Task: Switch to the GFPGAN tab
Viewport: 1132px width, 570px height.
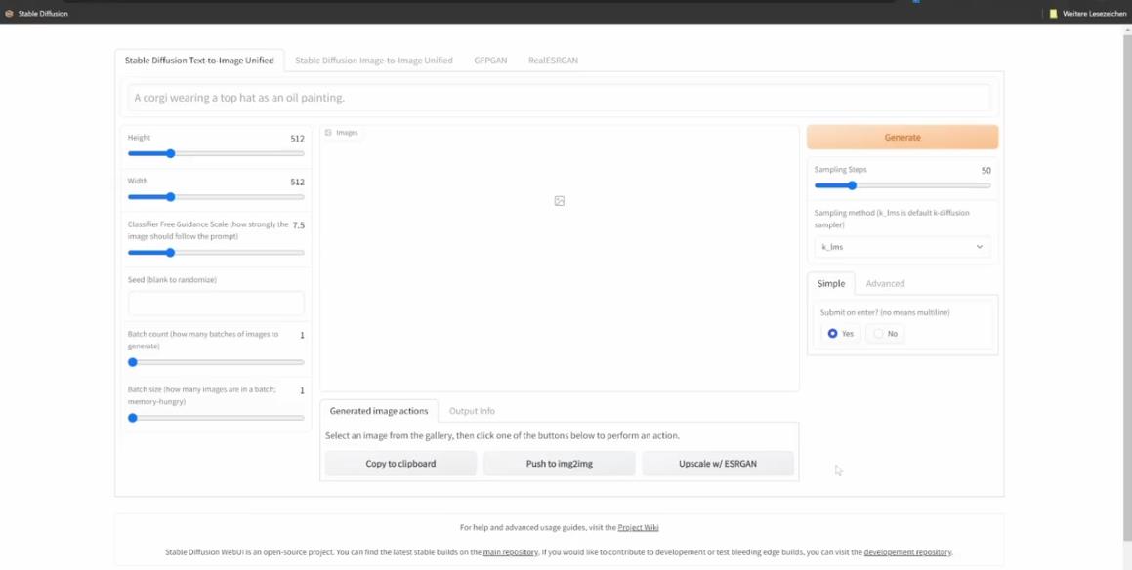Action: tap(490, 61)
